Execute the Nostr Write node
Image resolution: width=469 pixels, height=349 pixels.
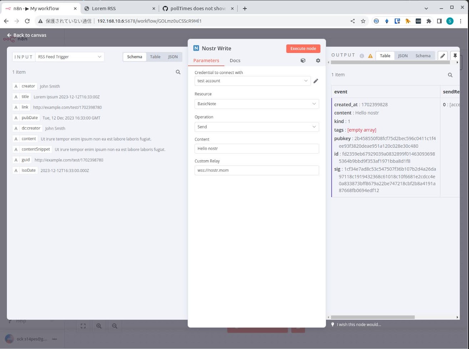(x=303, y=49)
